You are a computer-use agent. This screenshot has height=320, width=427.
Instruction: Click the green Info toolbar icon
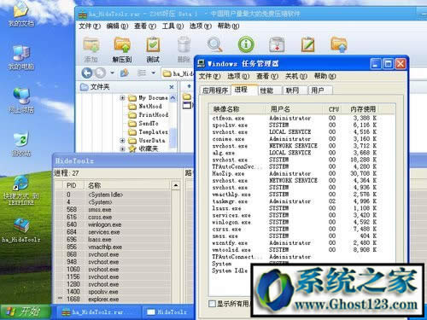[x=246, y=44]
